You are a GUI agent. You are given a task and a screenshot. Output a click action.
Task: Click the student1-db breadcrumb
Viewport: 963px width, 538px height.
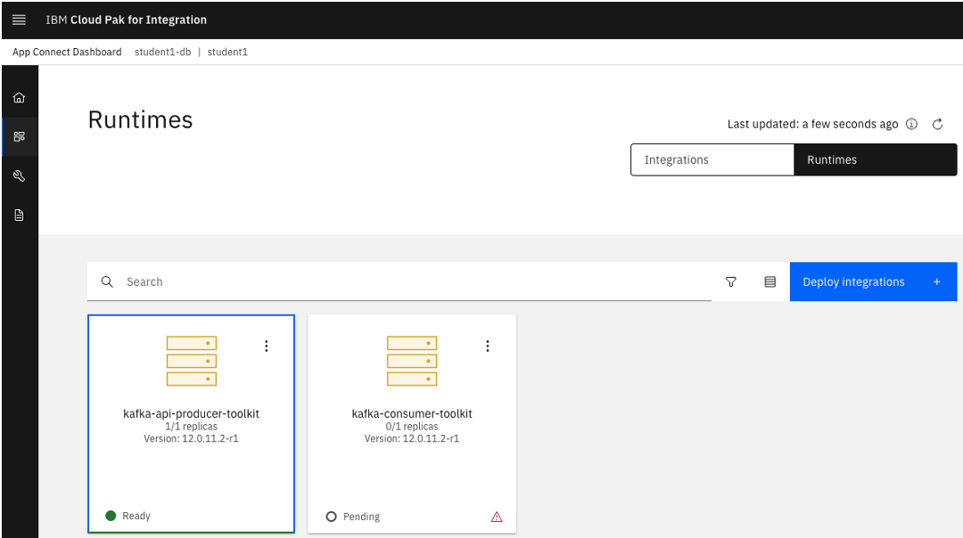click(162, 53)
